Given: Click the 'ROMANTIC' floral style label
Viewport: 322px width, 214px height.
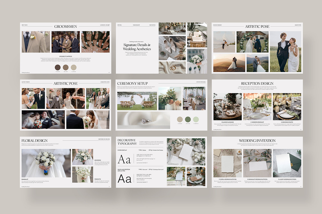Looking at the screenshot, I should (x=98, y=179).
